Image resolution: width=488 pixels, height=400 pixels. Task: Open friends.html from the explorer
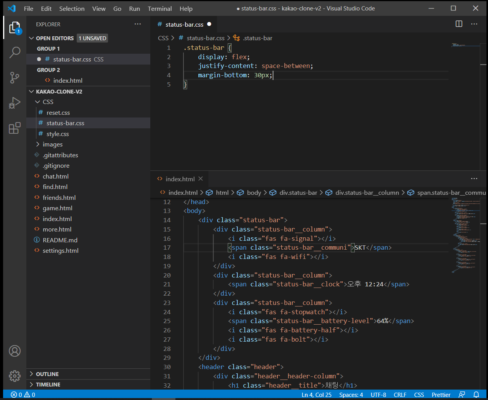point(59,197)
